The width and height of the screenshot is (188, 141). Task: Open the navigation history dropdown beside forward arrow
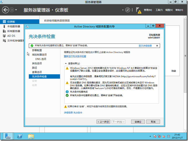[16, 10]
